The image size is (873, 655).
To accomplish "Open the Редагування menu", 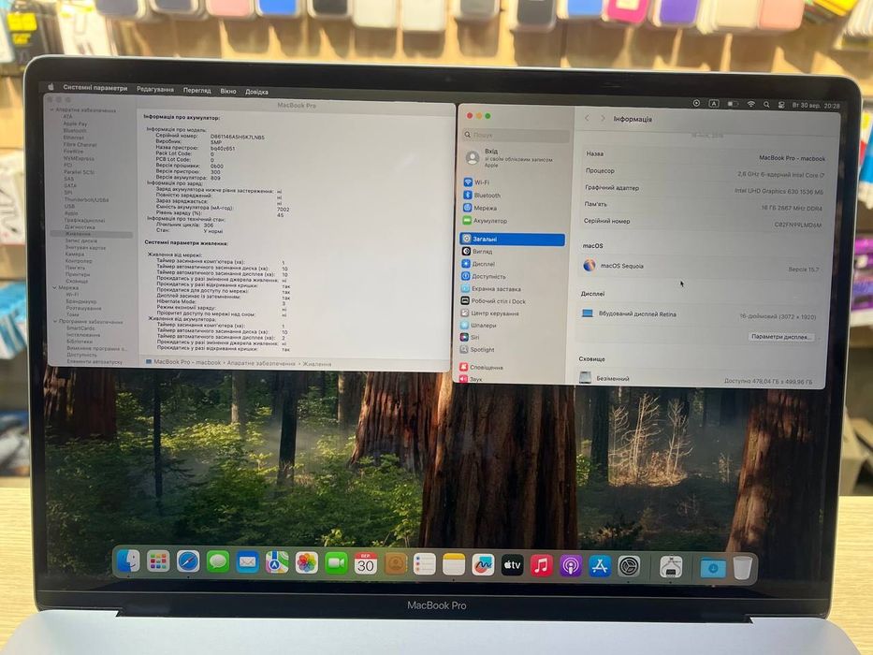I will coord(155,89).
